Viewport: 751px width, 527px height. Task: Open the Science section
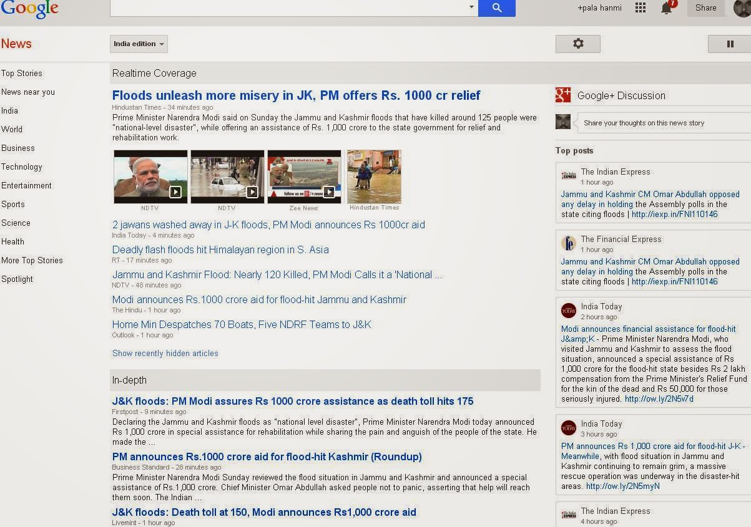(16, 223)
